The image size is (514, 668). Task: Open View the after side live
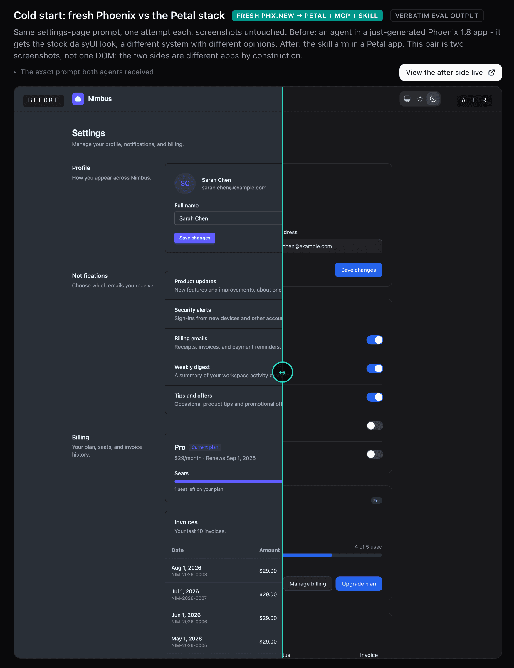coord(450,73)
